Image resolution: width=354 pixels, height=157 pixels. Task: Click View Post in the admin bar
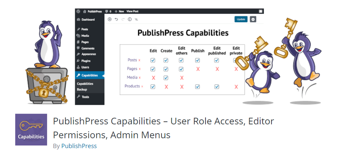132,11
